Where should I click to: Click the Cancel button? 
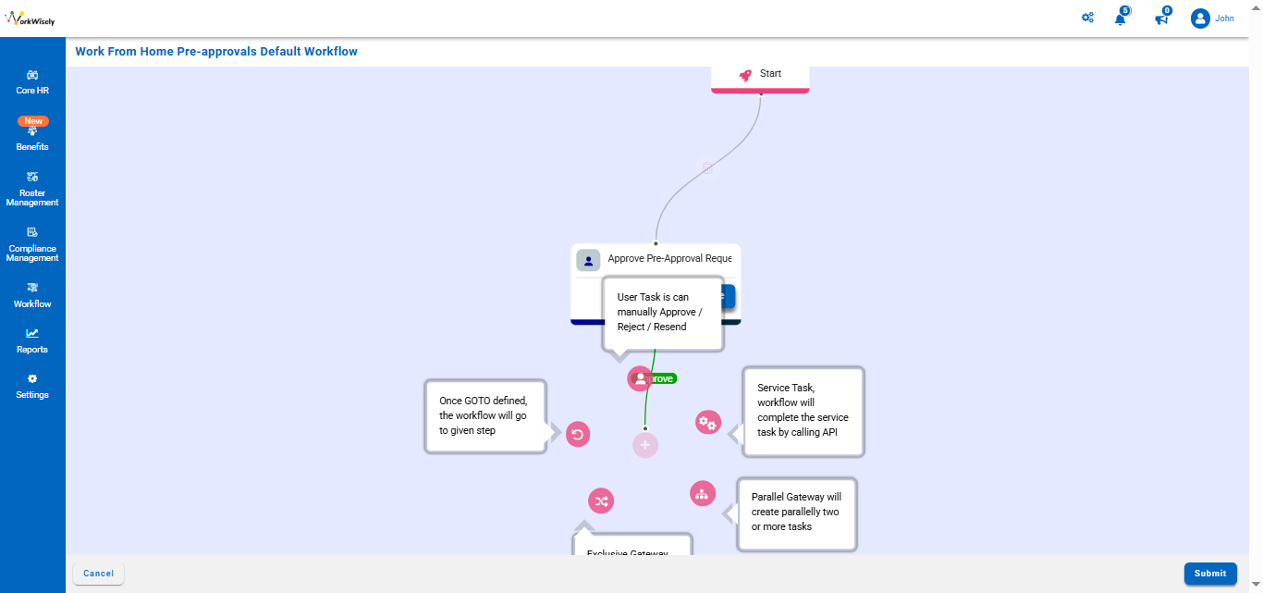click(x=98, y=574)
